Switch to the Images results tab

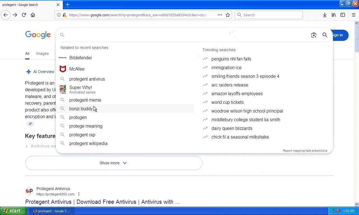click(42, 53)
